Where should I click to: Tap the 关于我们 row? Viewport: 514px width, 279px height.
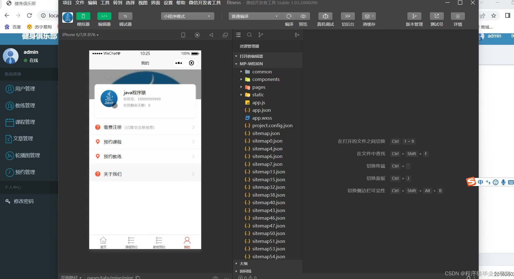(145, 174)
